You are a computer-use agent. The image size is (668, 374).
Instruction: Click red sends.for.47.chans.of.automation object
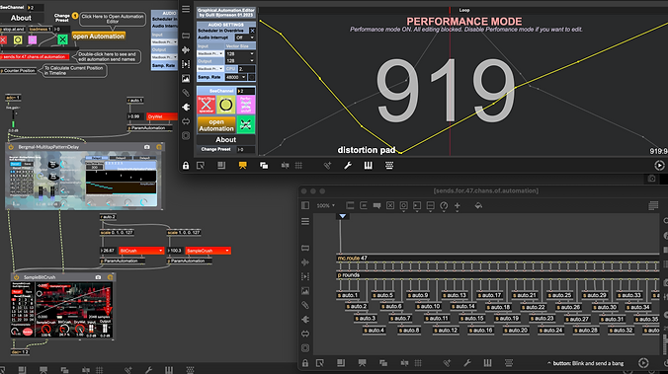pyautogui.click(x=35, y=56)
